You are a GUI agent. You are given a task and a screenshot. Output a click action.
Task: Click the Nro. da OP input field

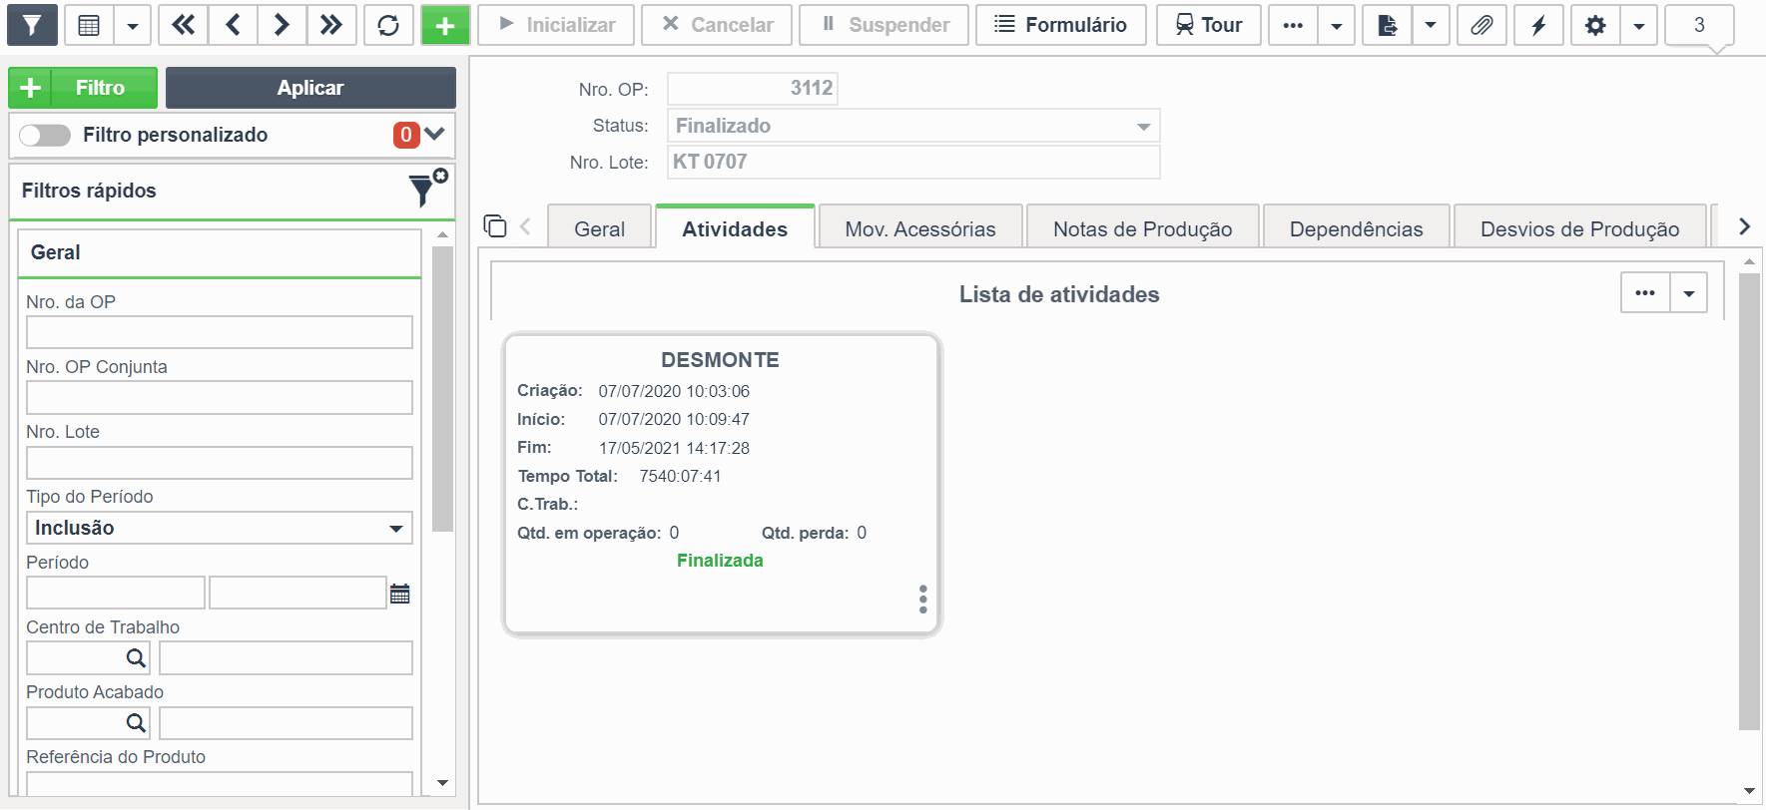click(220, 332)
